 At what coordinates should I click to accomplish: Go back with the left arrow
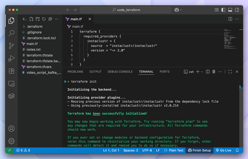point(68,10)
